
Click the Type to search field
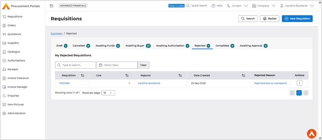click(x=75, y=65)
